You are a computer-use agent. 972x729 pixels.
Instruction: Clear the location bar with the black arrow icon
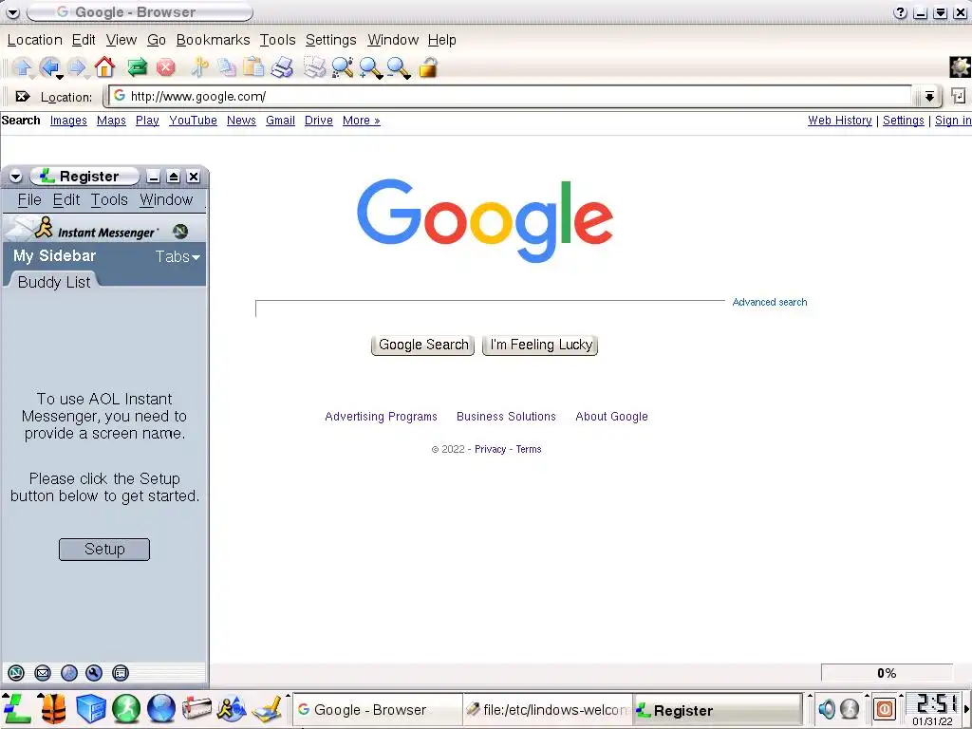[x=23, y=96]
